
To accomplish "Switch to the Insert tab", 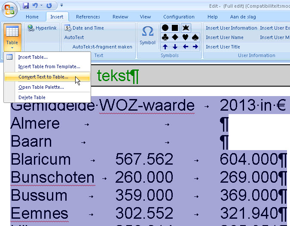I will coord(57,17).
